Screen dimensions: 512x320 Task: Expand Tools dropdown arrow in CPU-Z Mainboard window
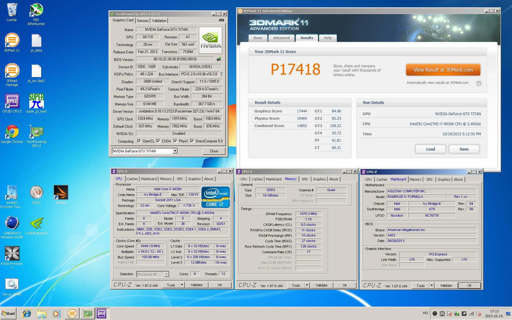pos(432,286)
